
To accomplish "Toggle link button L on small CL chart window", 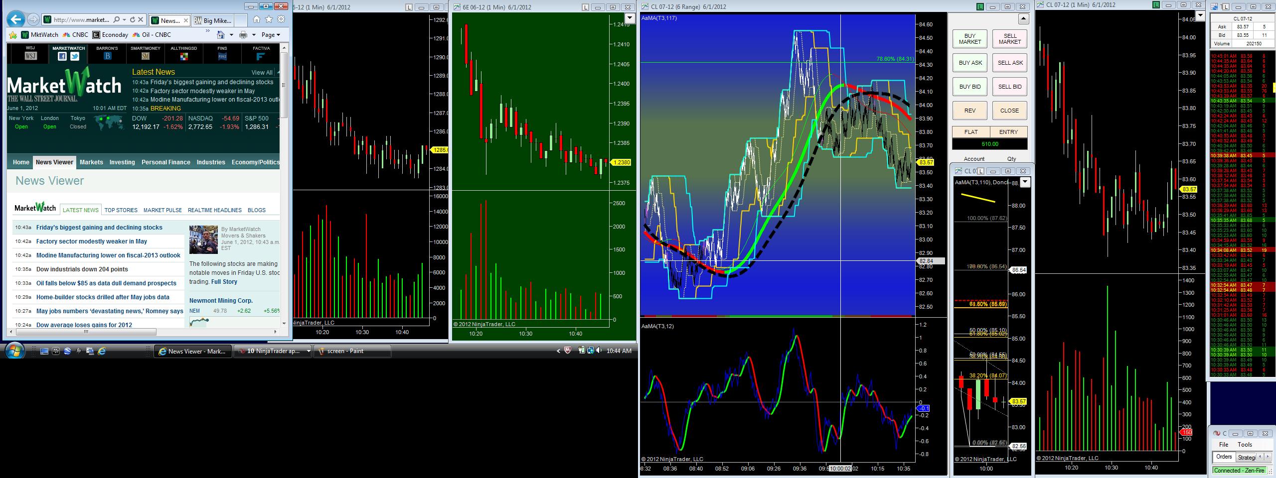I will (x=980, y=171).
